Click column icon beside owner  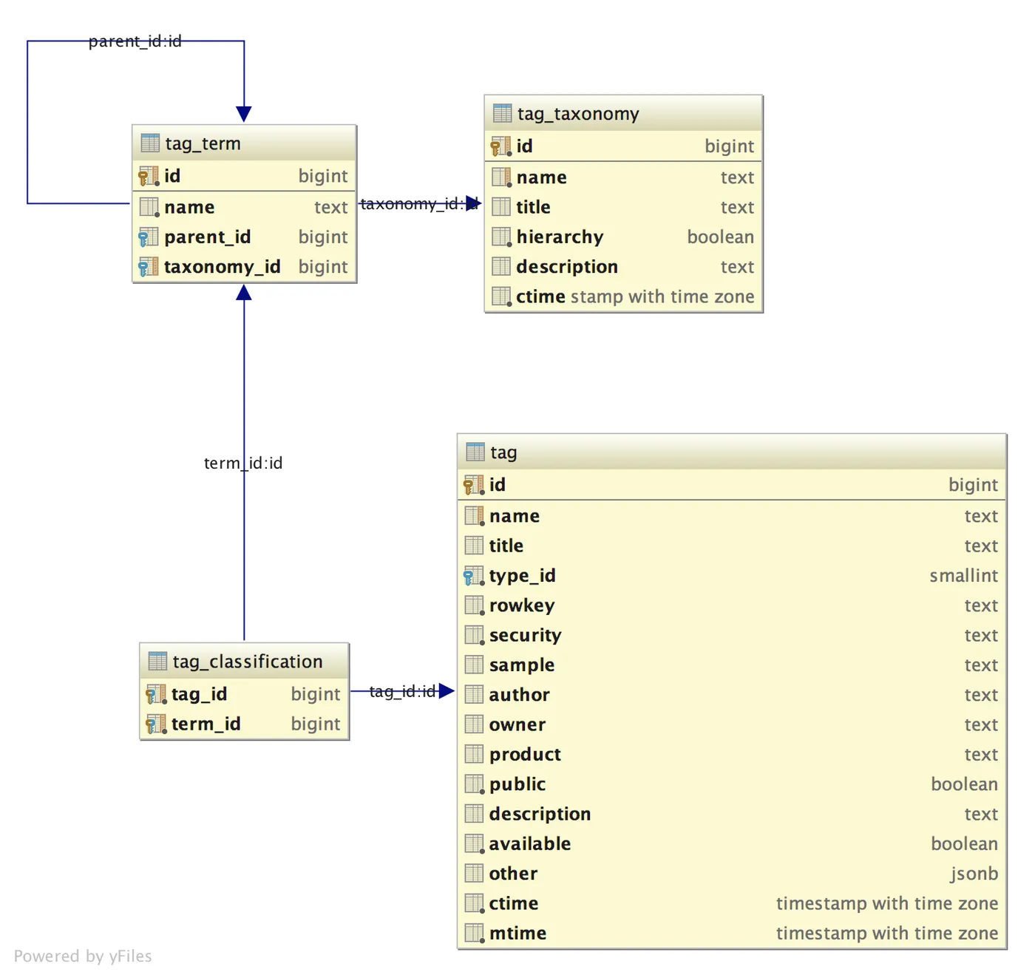pyautogui.click(x=474, y=724)
